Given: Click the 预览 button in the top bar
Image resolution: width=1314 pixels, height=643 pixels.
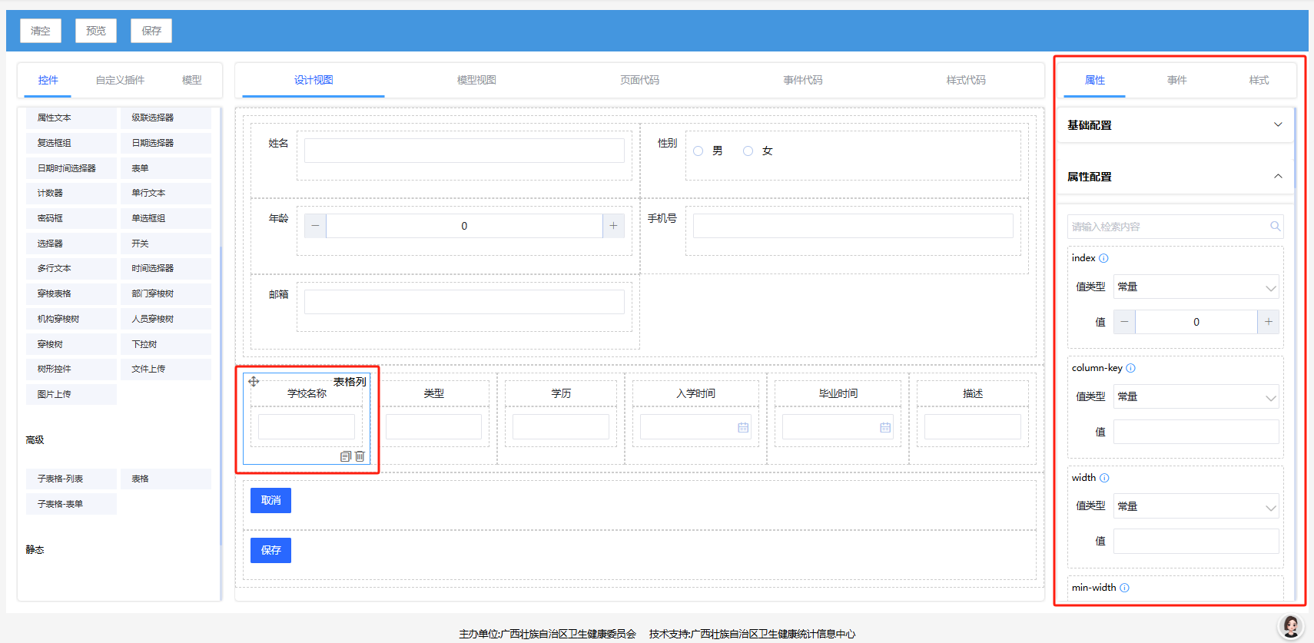Looking at the screenshot, I should click(96, 31).
